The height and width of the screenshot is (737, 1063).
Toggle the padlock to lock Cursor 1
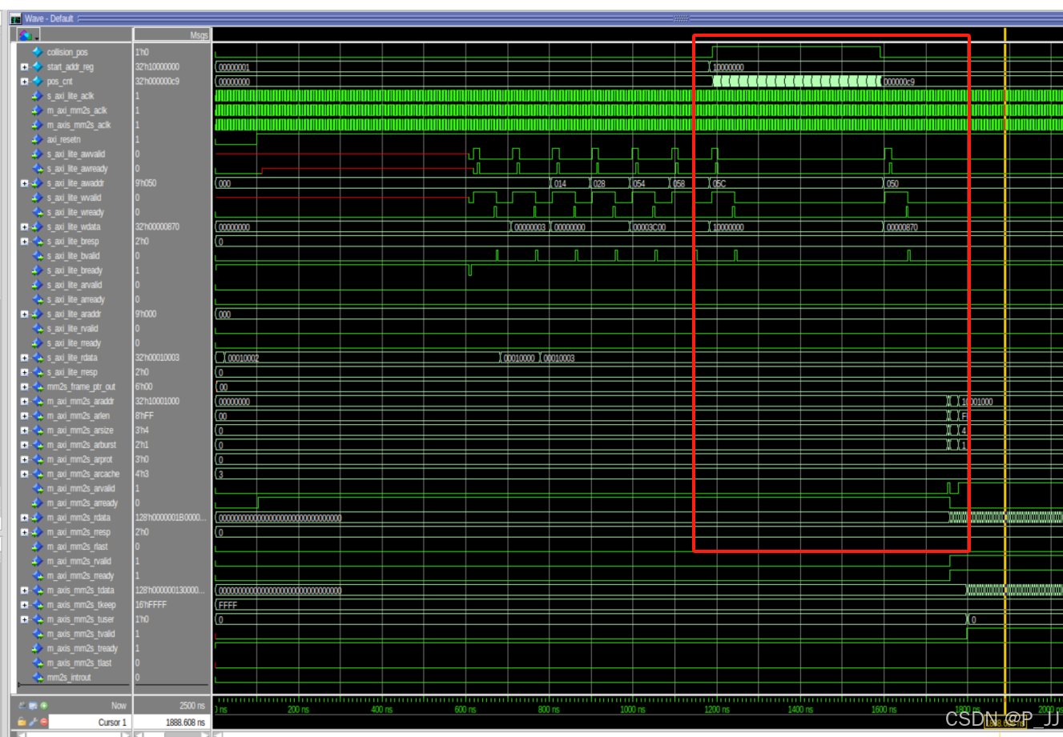(21, 722)
